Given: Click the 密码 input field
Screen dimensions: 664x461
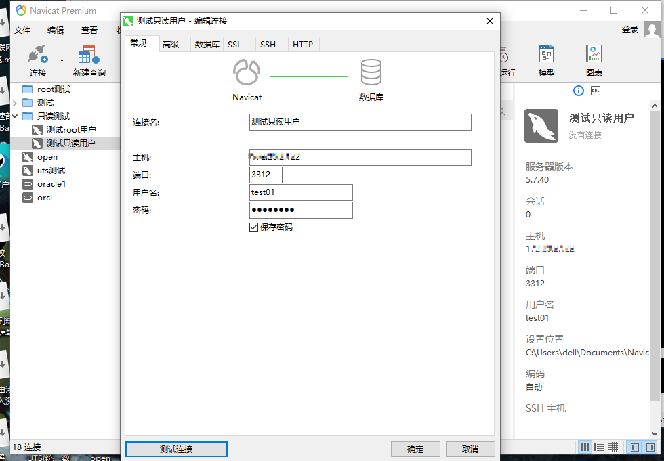Looking at the screenshot, I should 301,211.
